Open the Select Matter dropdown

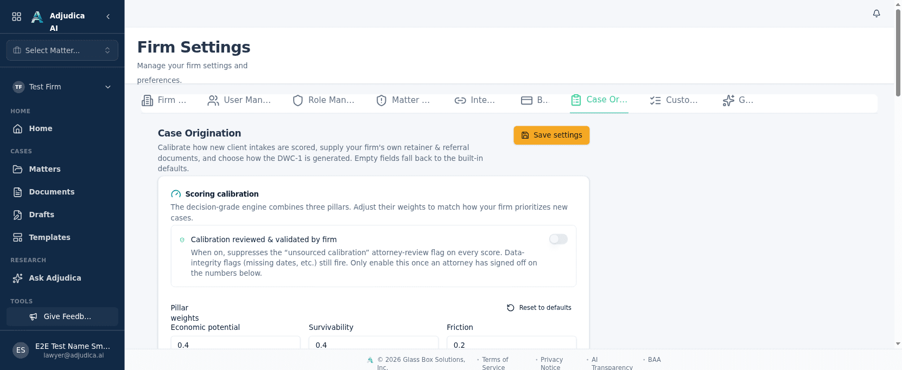(62, 50)
